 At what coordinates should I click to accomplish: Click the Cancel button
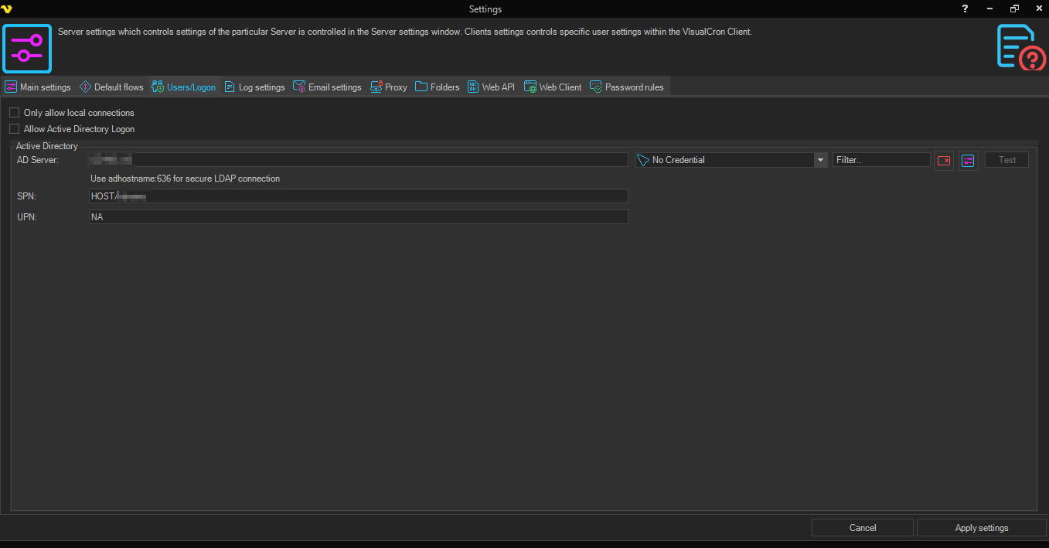pos(863,528)
